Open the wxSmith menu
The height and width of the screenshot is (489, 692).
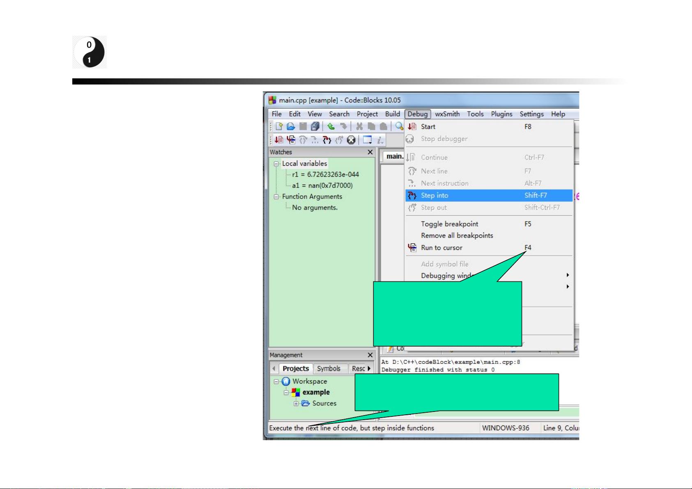447,114
